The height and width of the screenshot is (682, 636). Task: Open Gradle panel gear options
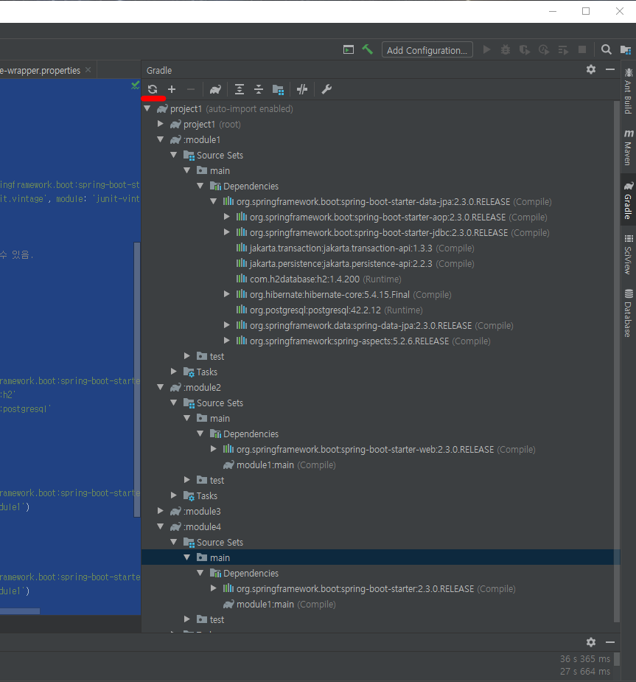click(x=591, y=69)
